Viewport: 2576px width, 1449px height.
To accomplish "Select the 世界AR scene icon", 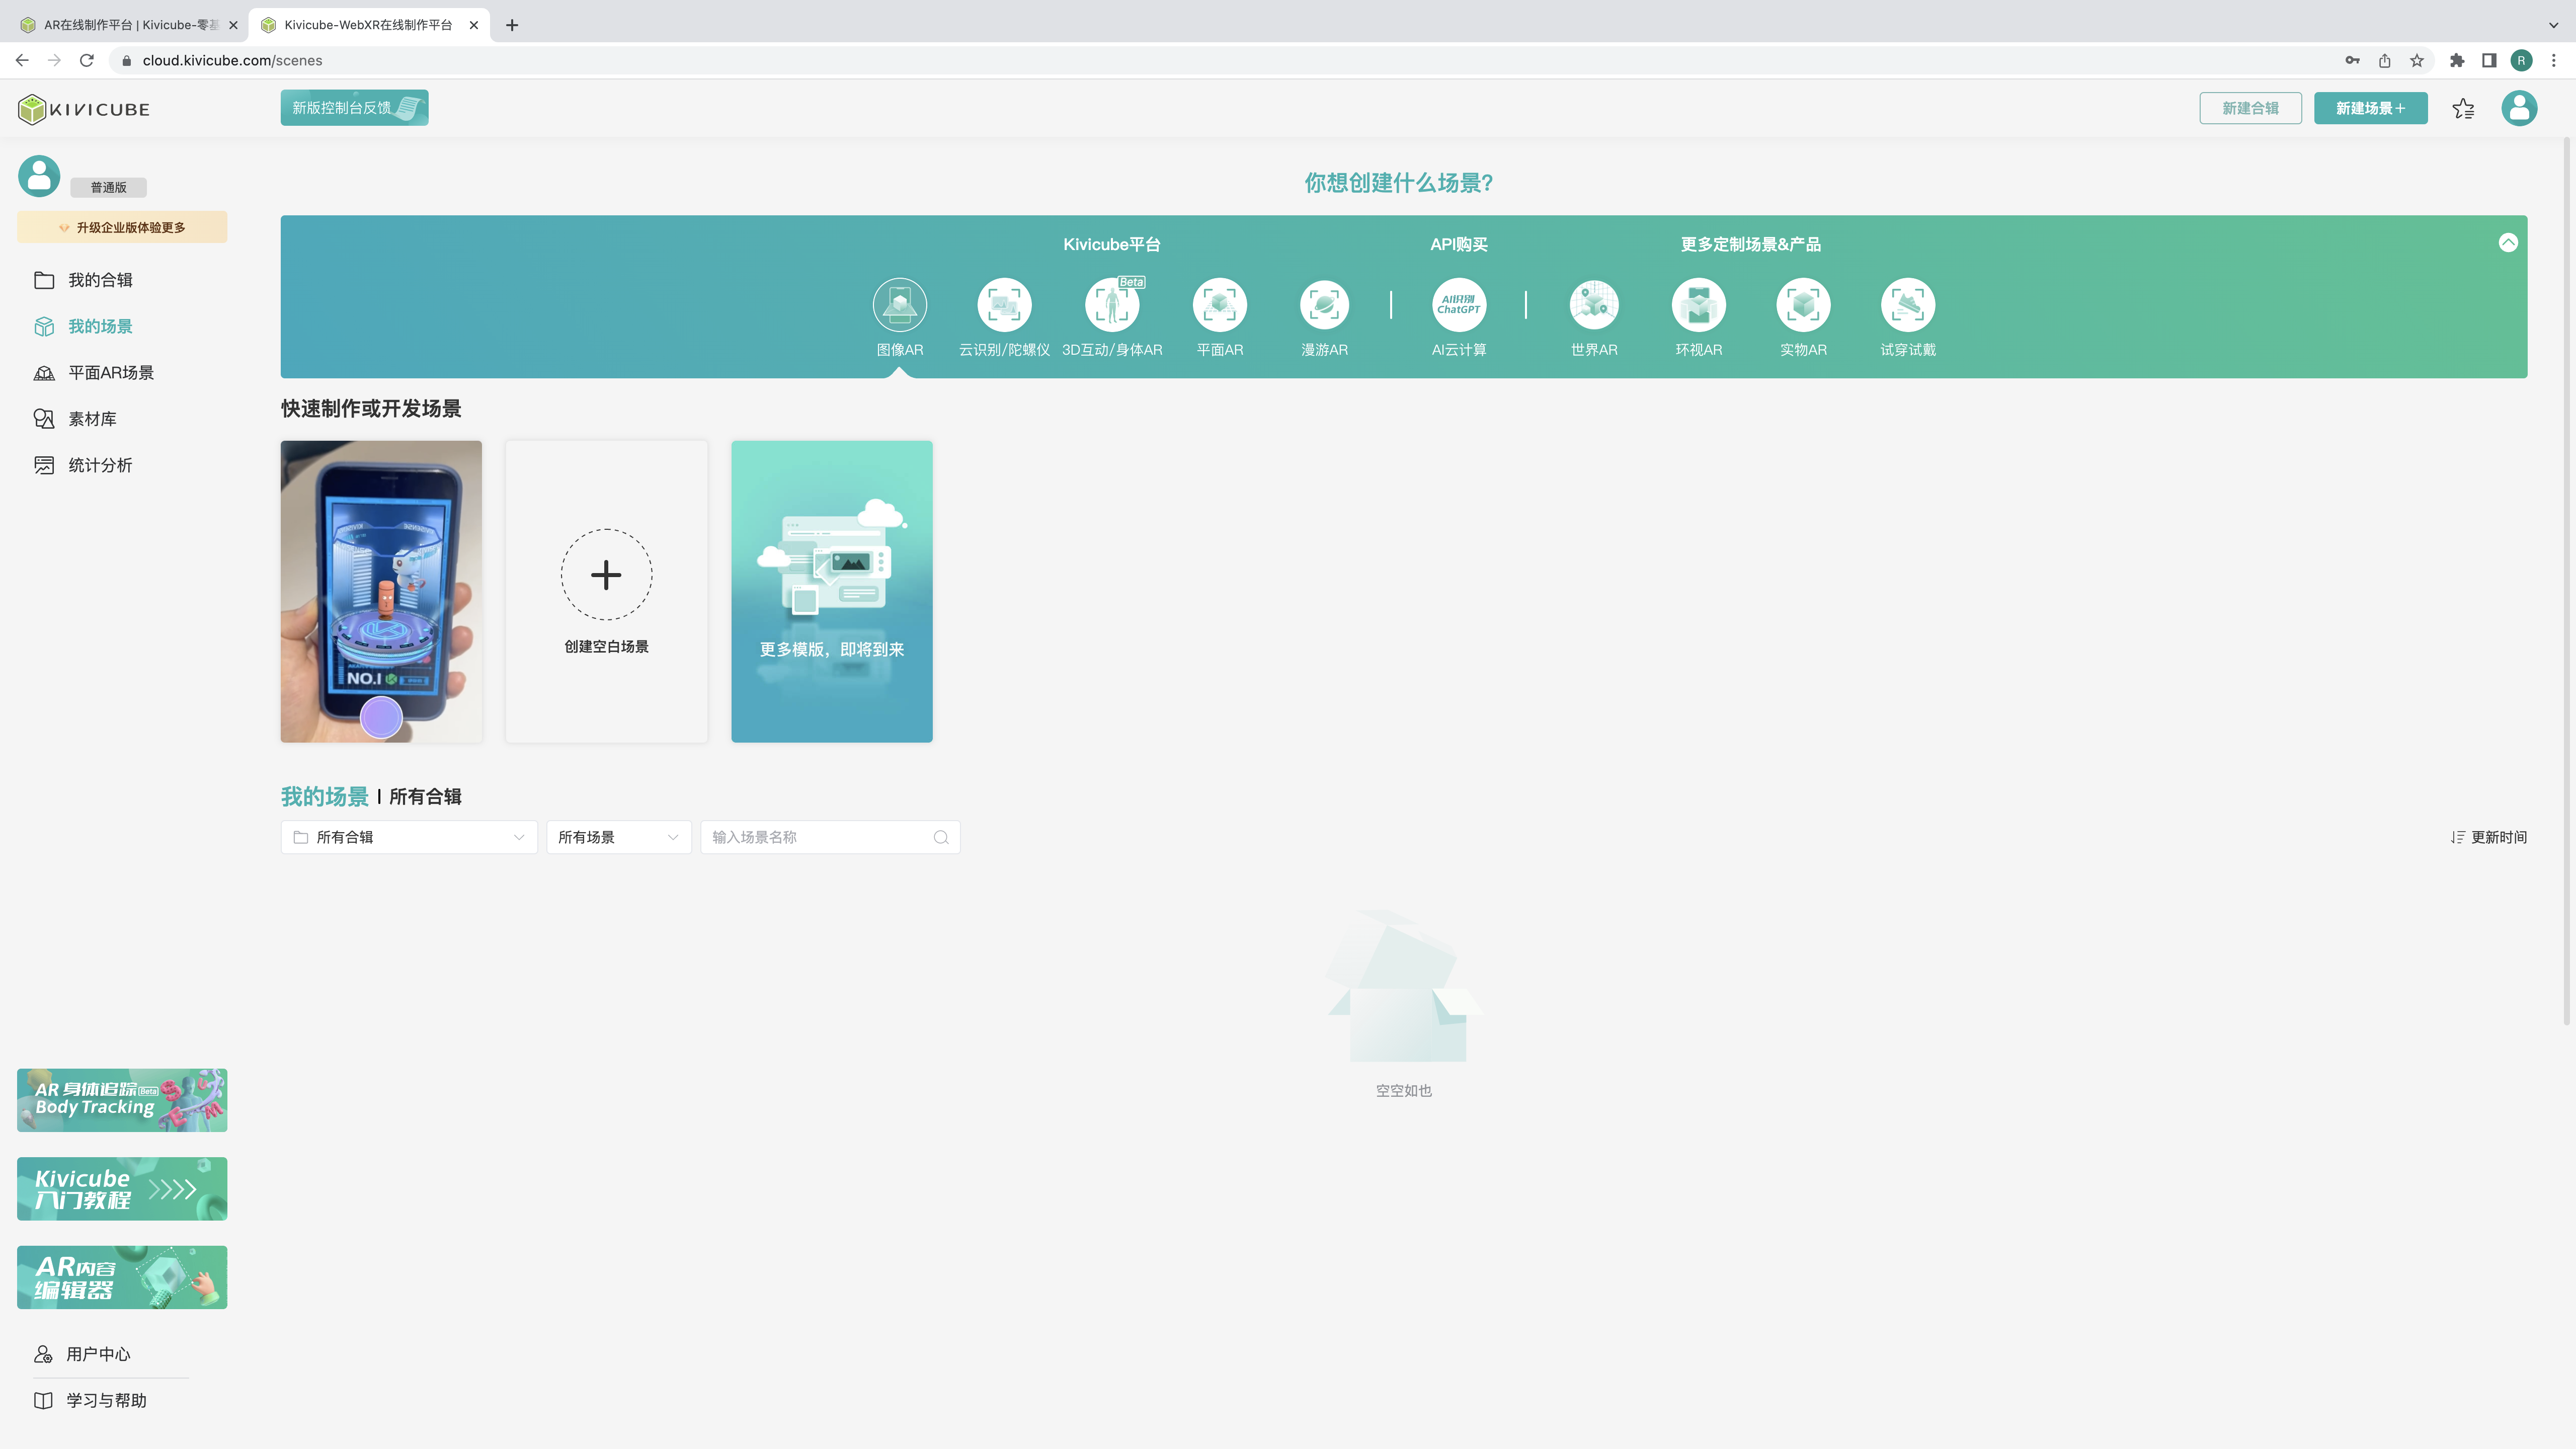I will coord(1593,305).
